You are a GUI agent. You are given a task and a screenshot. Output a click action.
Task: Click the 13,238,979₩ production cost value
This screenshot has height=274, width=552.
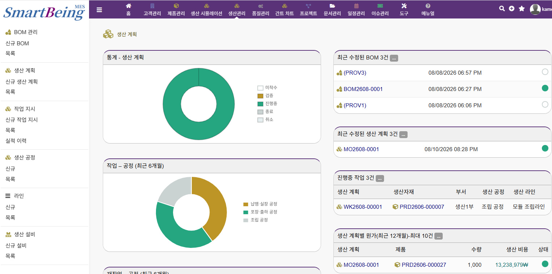click(512, 265)
